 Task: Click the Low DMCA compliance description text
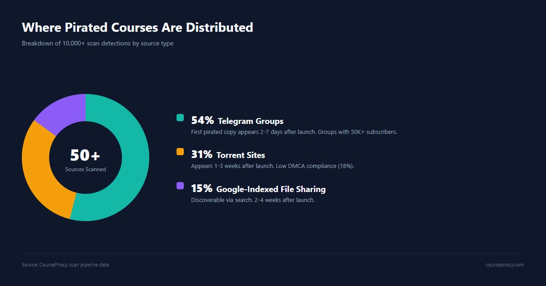point(273,166)
